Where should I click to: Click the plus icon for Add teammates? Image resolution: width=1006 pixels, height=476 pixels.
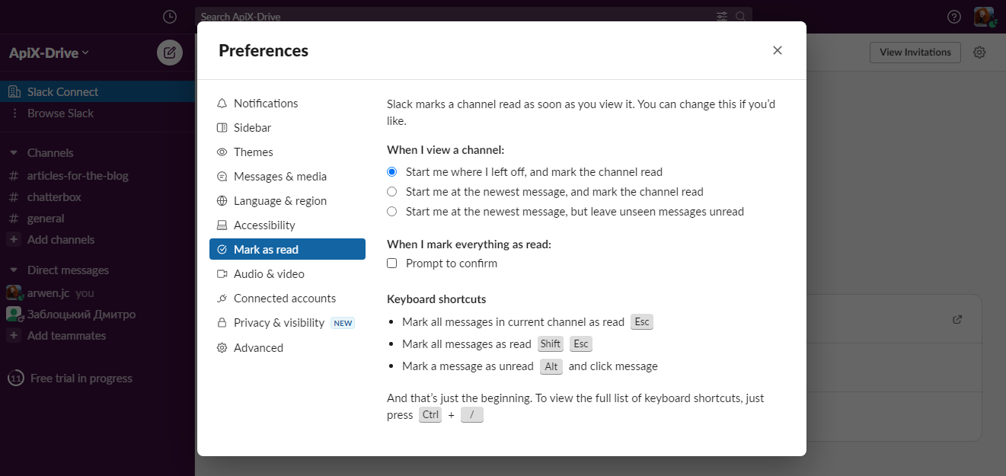(14, 335)
